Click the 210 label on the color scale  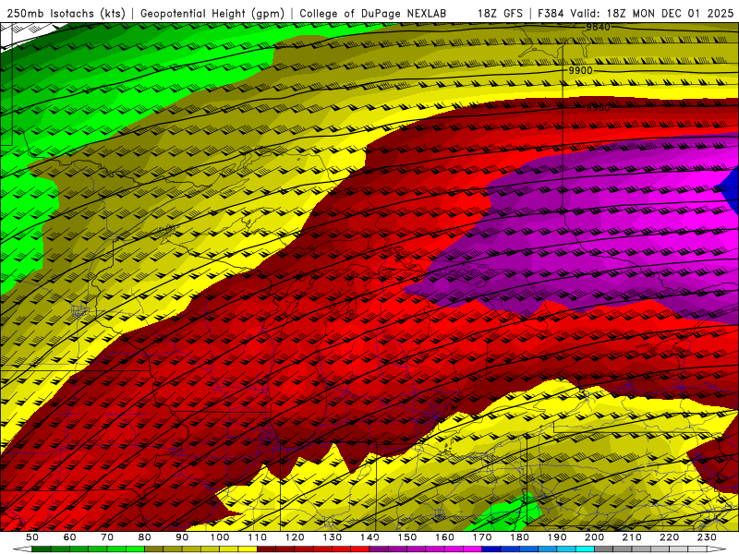click(632, 537)
